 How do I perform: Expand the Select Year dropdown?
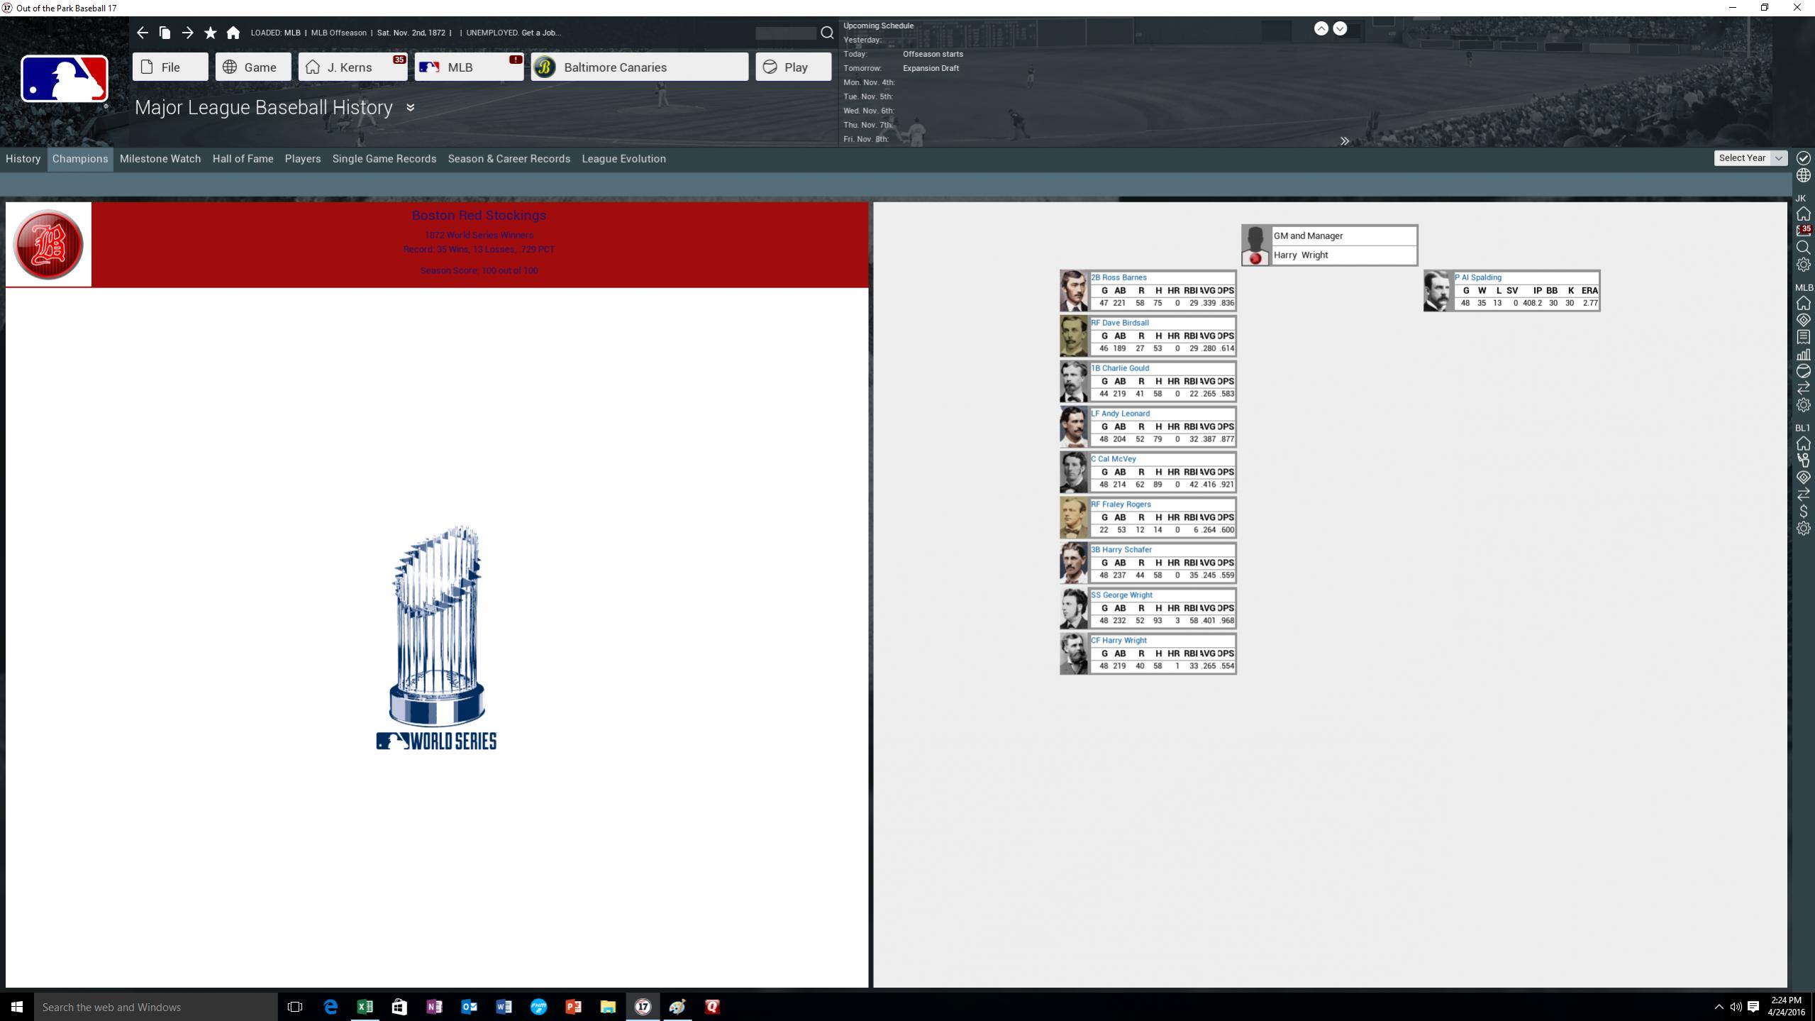click(x=1750, y=158)
